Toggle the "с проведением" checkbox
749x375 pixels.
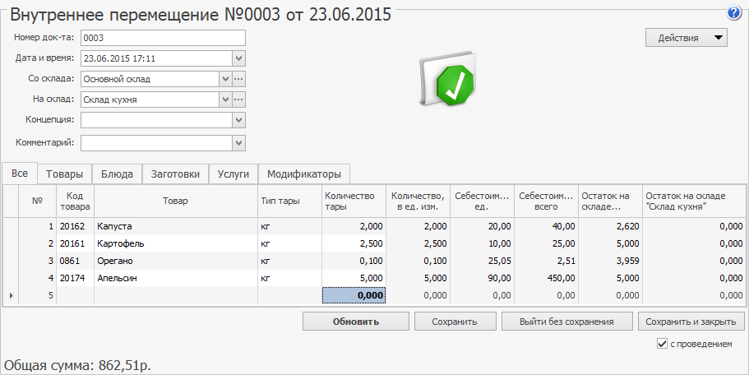[x=663, y=344]
